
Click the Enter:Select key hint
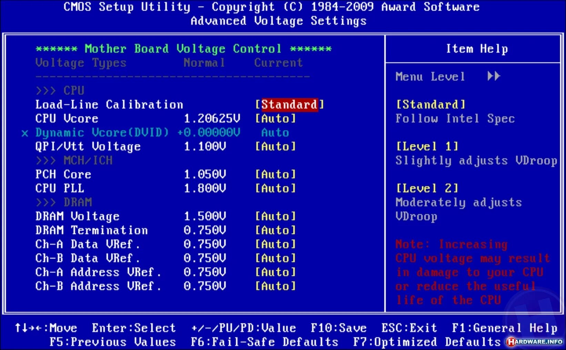134,328
